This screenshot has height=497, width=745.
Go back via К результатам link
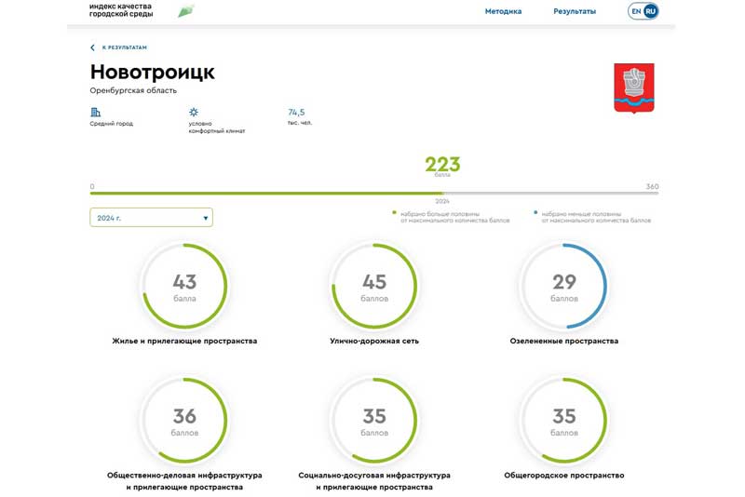click(x=124, y=47)
